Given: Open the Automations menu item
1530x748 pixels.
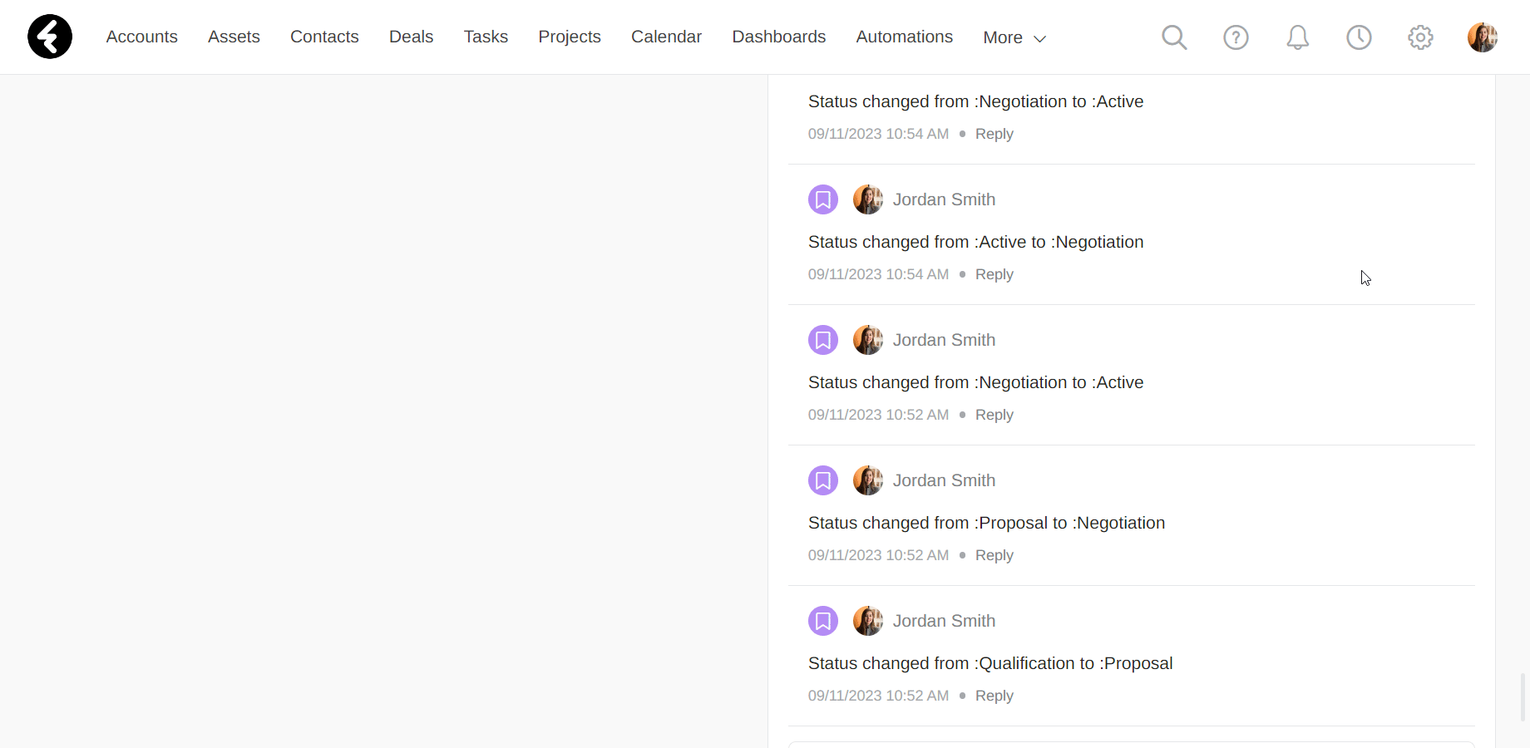Looking at the screenshot, I should pyautogui.click(x=905, y=37).
